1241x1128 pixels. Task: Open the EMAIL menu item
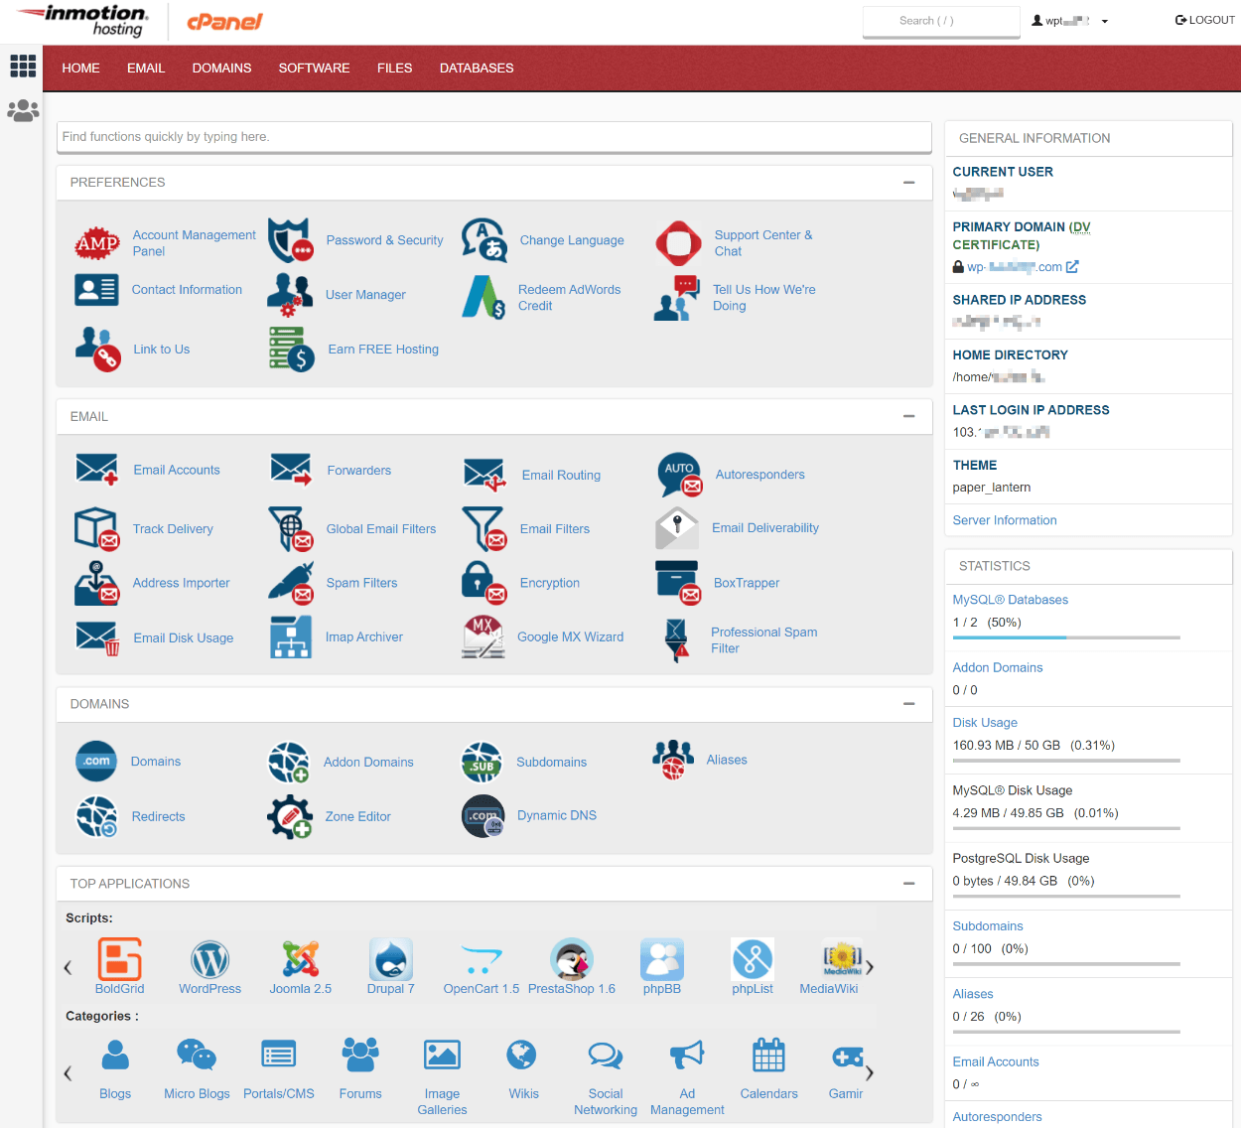pyautogui.click(x=146, y=69)
